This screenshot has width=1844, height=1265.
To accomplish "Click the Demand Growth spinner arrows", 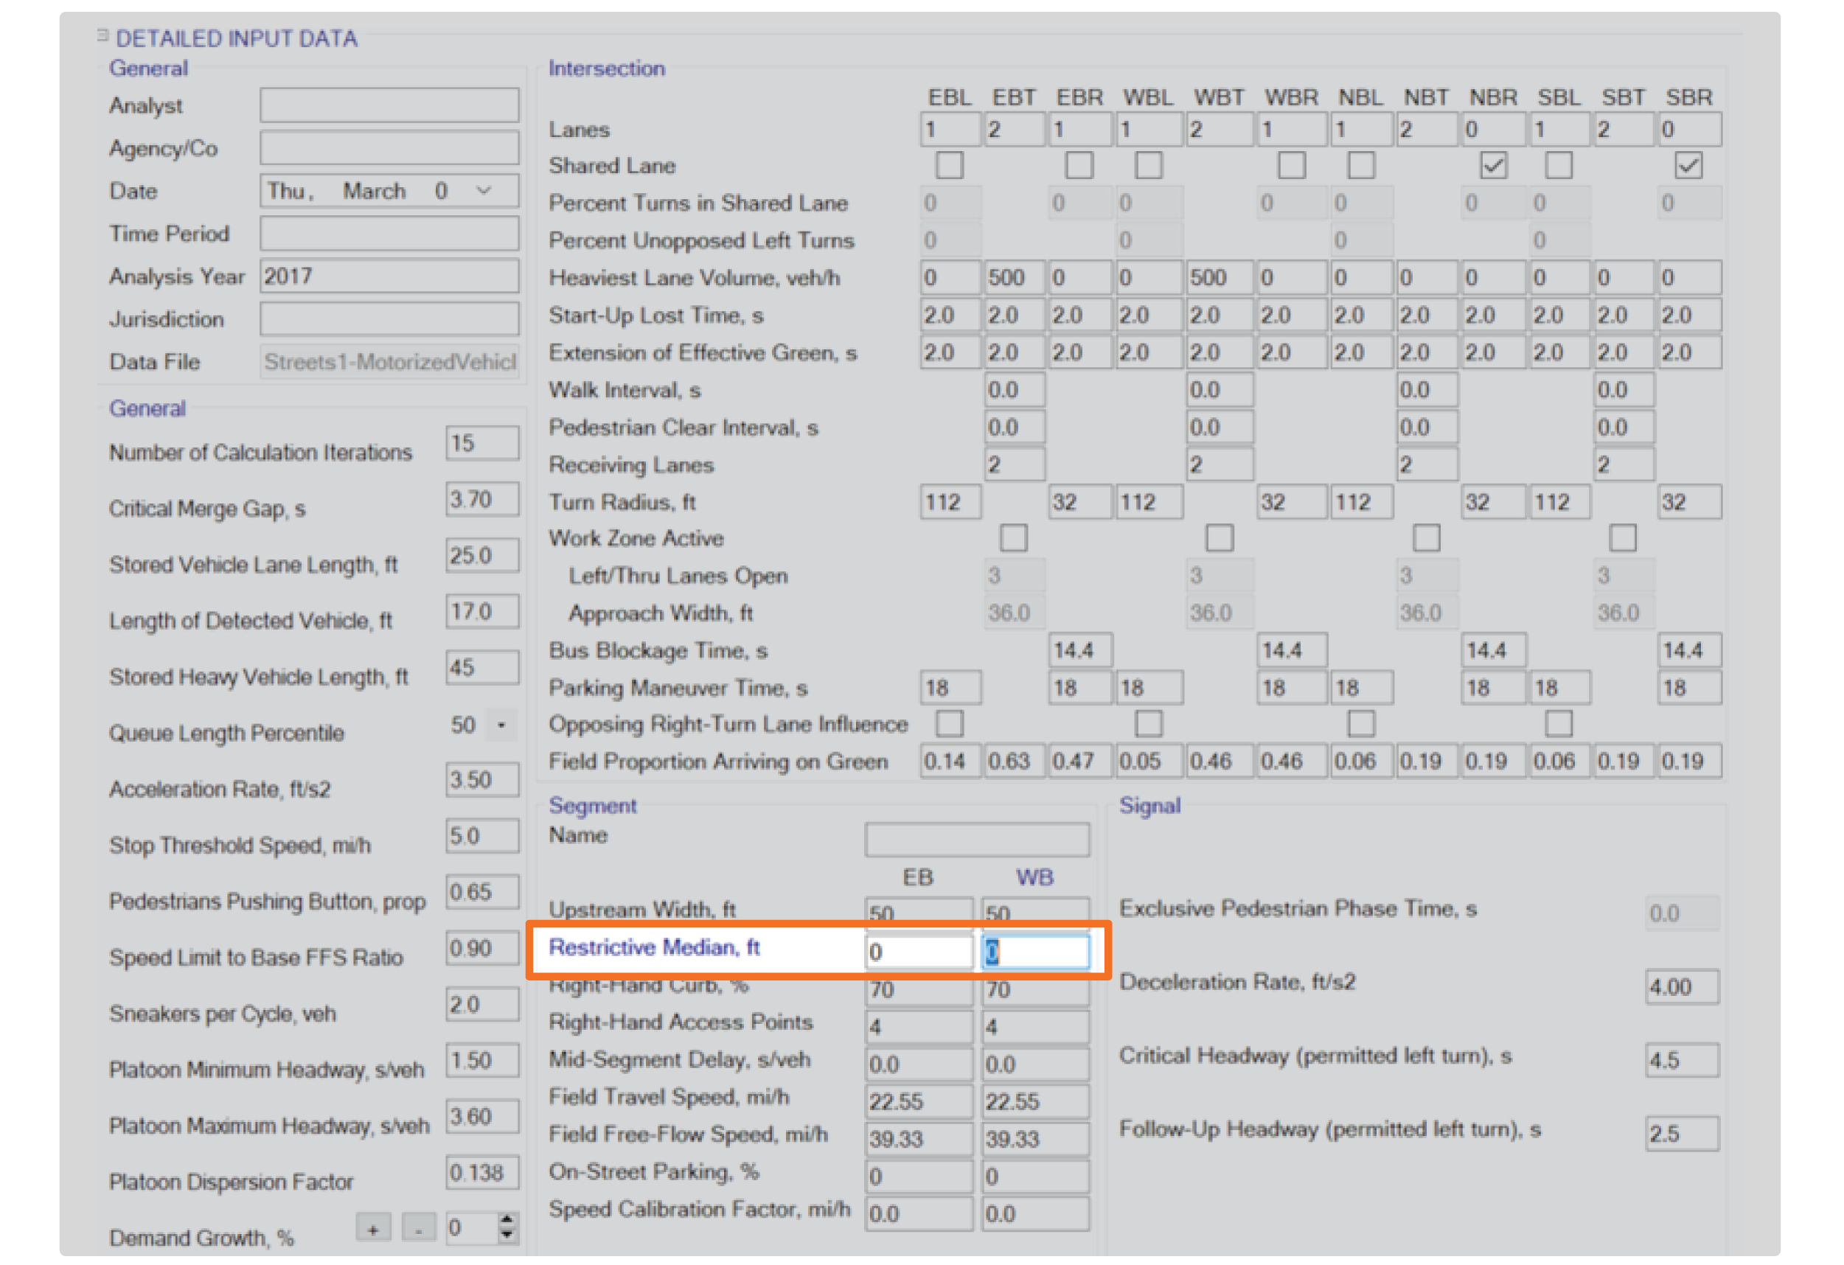I will click(x=508, y=1227).
